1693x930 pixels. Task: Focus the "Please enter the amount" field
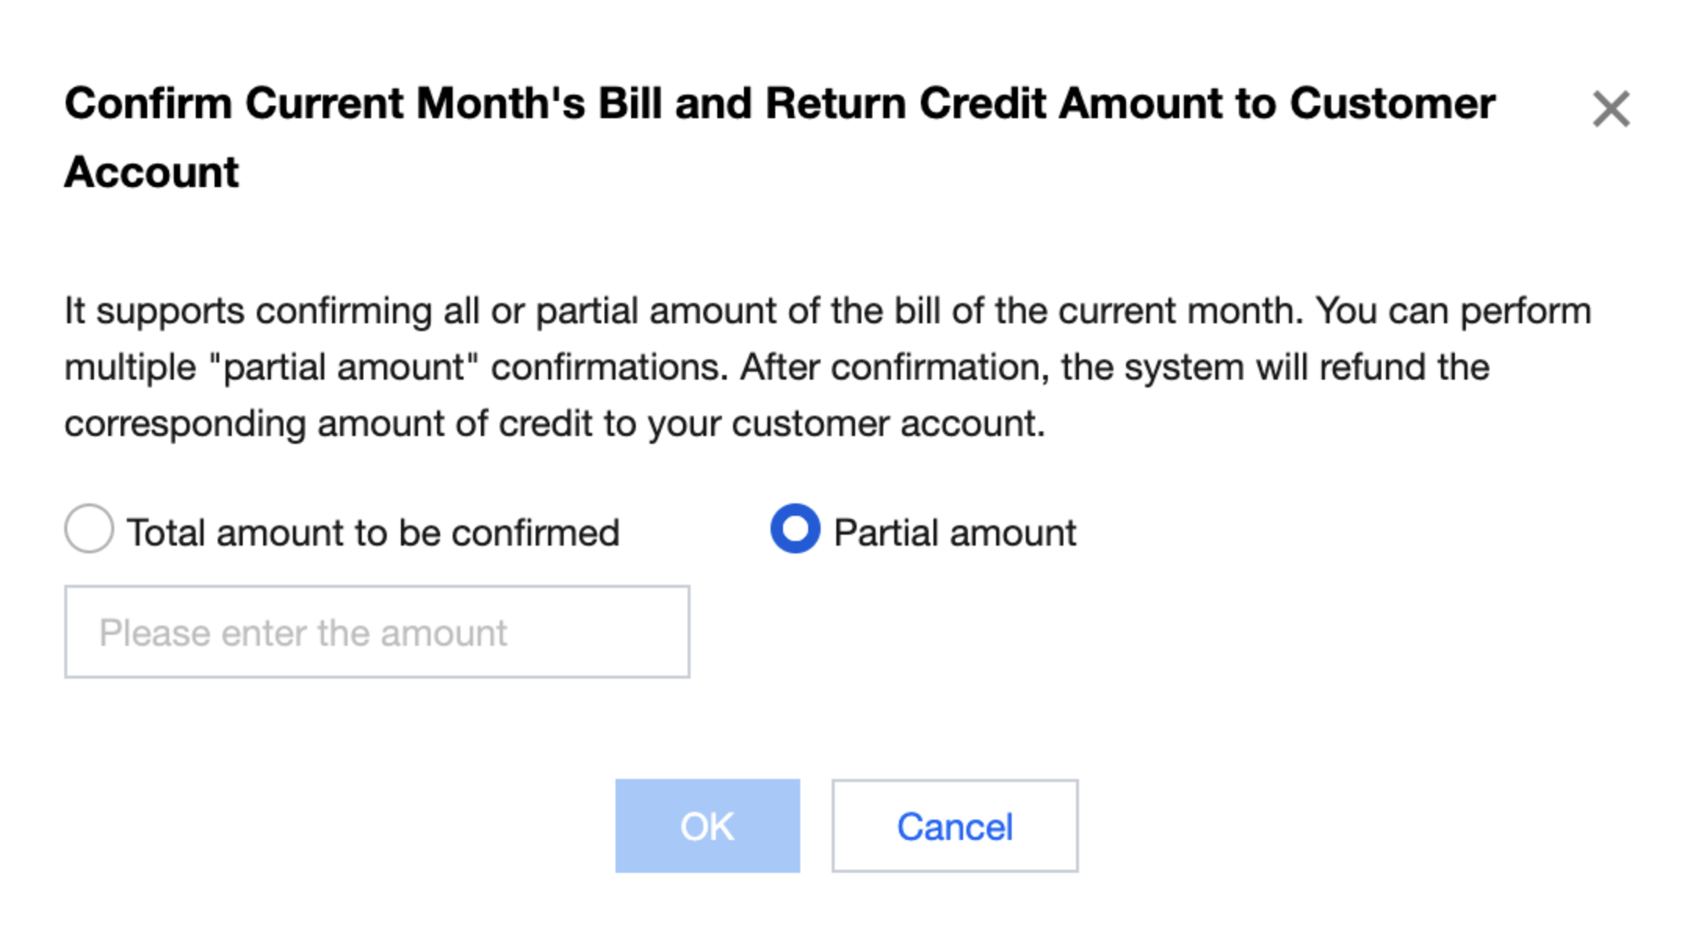pyautogui.click(x=377, y=632)
